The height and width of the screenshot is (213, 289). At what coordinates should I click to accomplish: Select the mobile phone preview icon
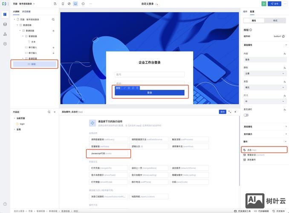pyautogui.click(x=63, y=3)
